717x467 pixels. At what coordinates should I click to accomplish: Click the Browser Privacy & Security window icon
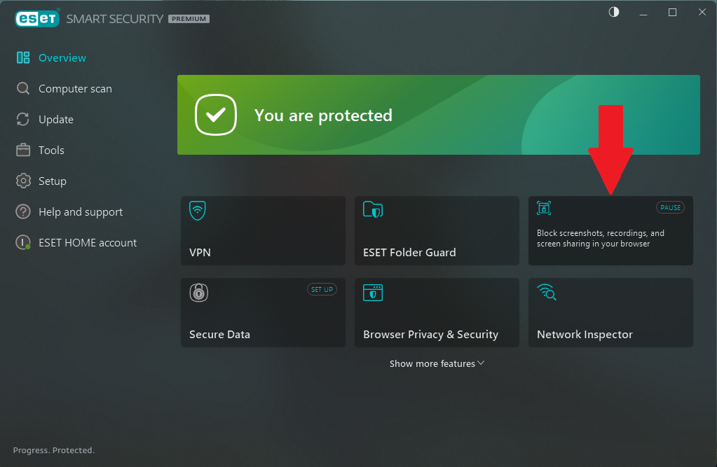pos(373,293)
